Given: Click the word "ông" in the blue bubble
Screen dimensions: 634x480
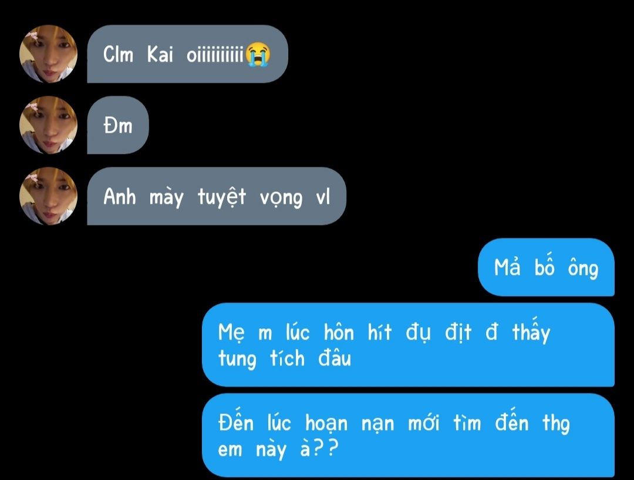Looking at the screenshot, I should pos(583,268).
